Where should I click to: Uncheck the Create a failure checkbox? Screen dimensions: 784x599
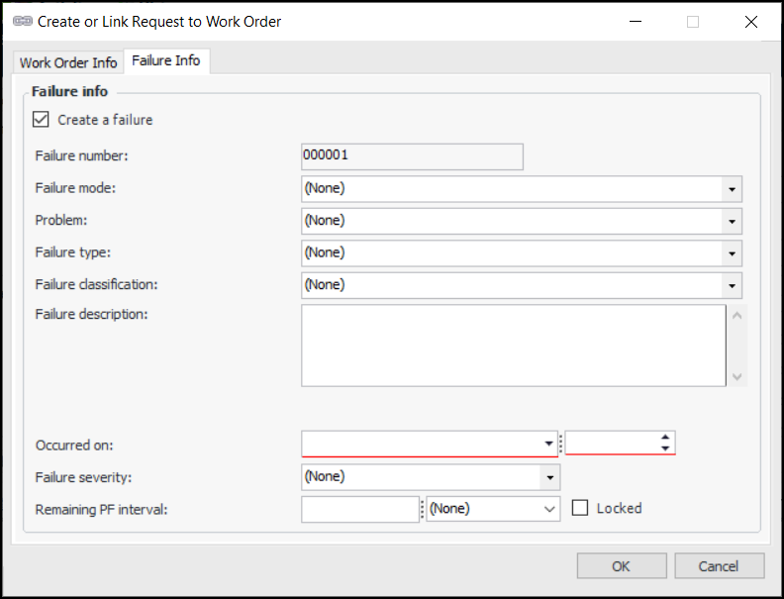coord(41,120)
